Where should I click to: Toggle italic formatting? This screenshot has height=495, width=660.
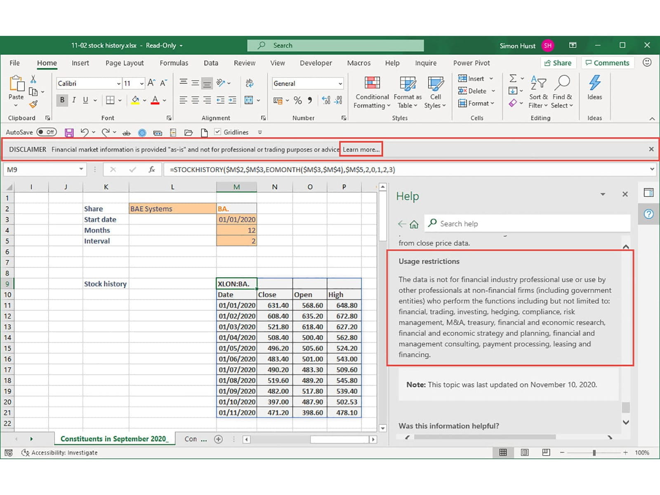tap(74, 100)
